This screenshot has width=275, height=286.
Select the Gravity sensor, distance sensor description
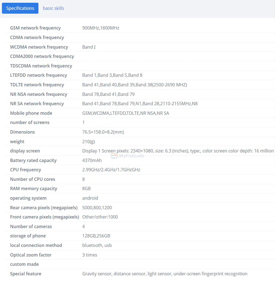(165, 274)
